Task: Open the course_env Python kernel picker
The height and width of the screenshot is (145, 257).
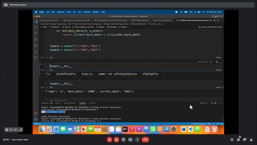Action: (210, 27)
